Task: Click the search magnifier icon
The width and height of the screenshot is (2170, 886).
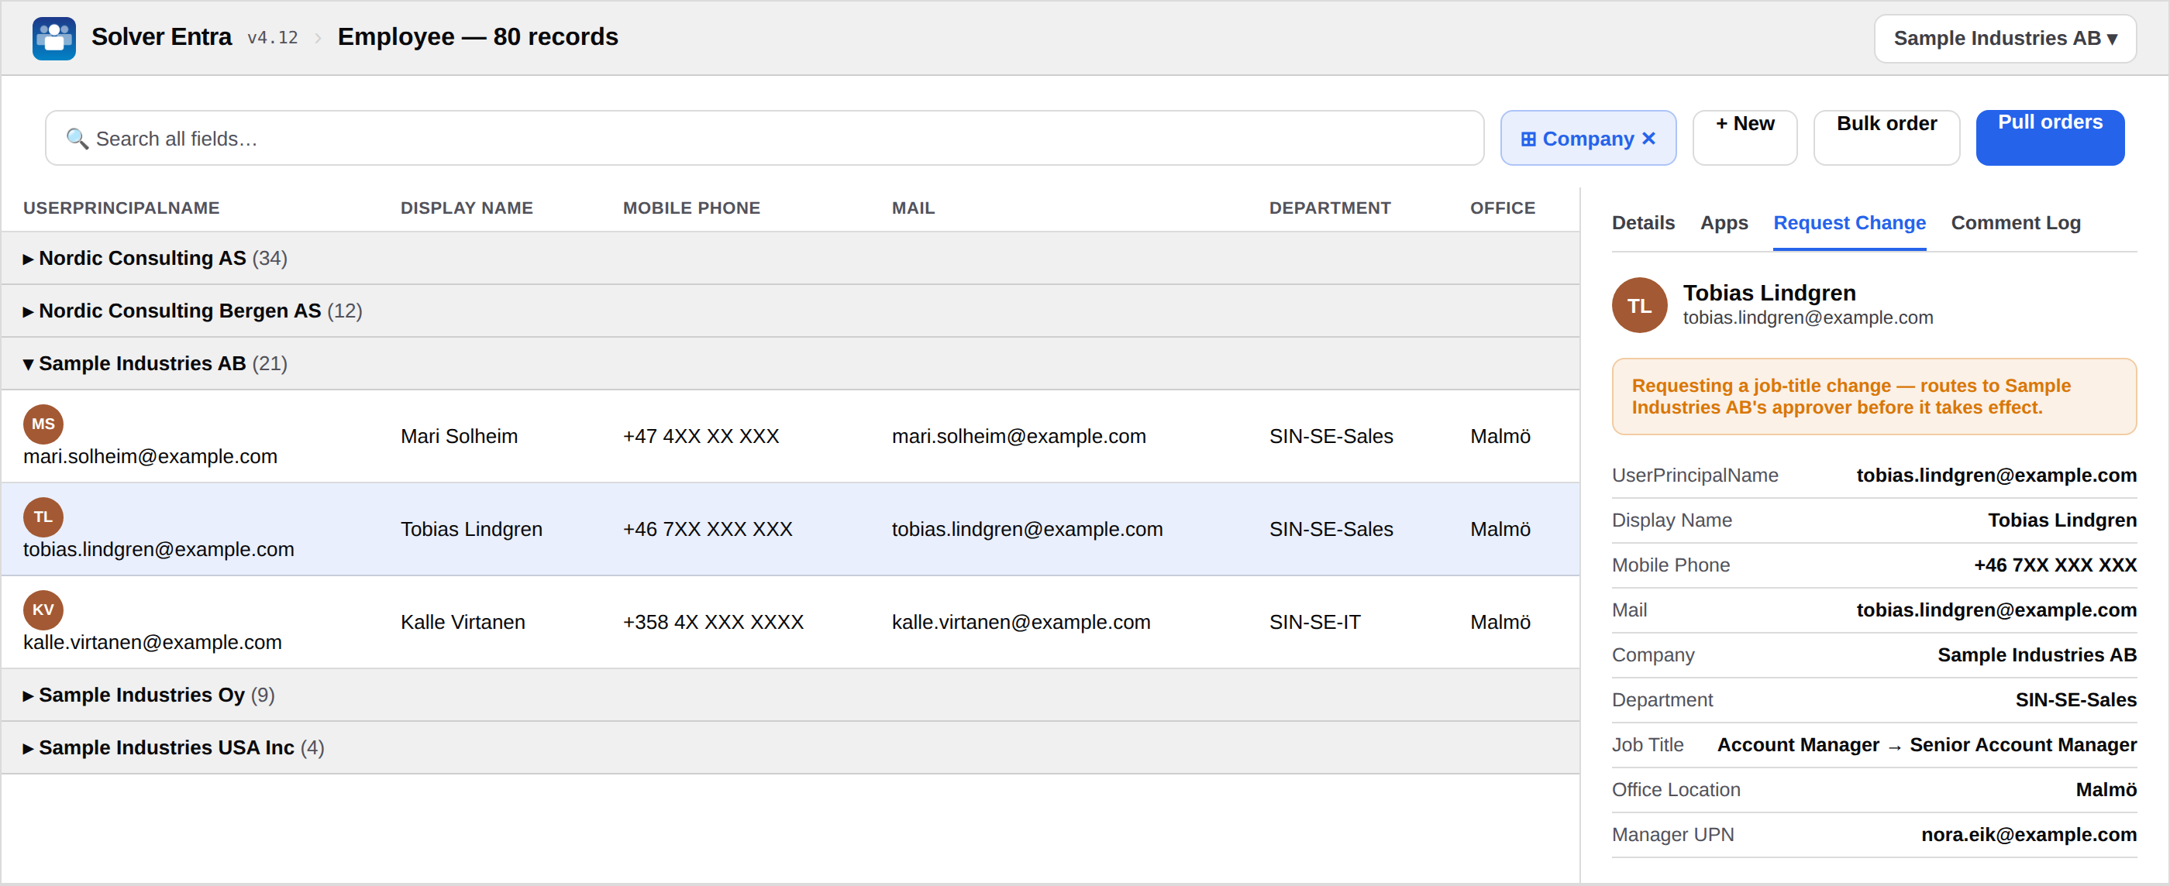Action: pyautogui.click(x=77, y=138)
